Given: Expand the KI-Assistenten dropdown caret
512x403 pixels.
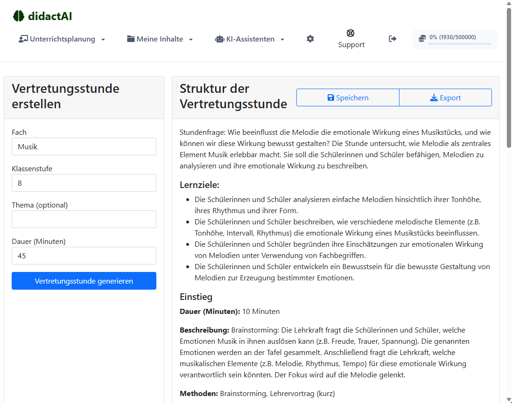Looking at the screenshot, I should (282, 40).
